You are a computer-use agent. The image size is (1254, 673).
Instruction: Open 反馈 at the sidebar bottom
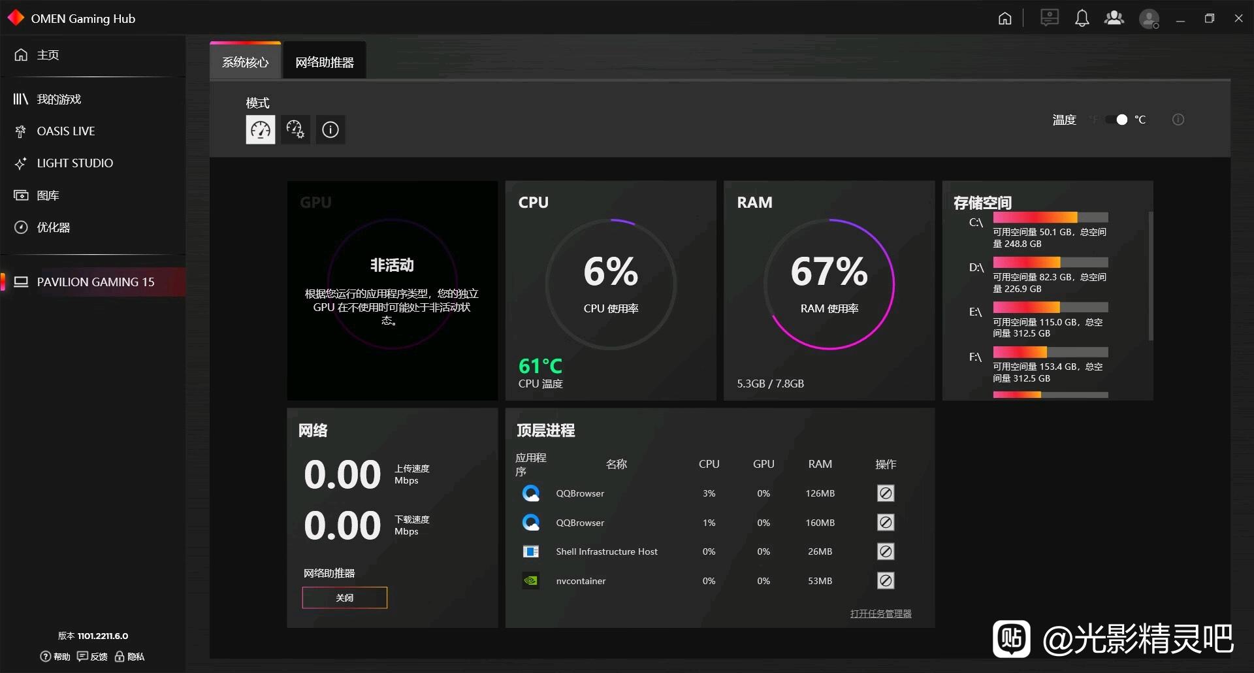pos(92,657)
